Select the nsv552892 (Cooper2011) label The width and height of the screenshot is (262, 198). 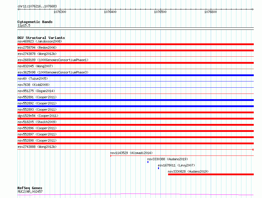(37, 103)
